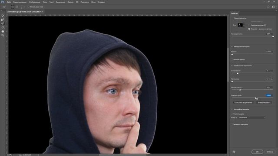Enable the 'Умный радиус' checkbox
This screenshot has width=278, height=156.
click(x=232, y=60)
